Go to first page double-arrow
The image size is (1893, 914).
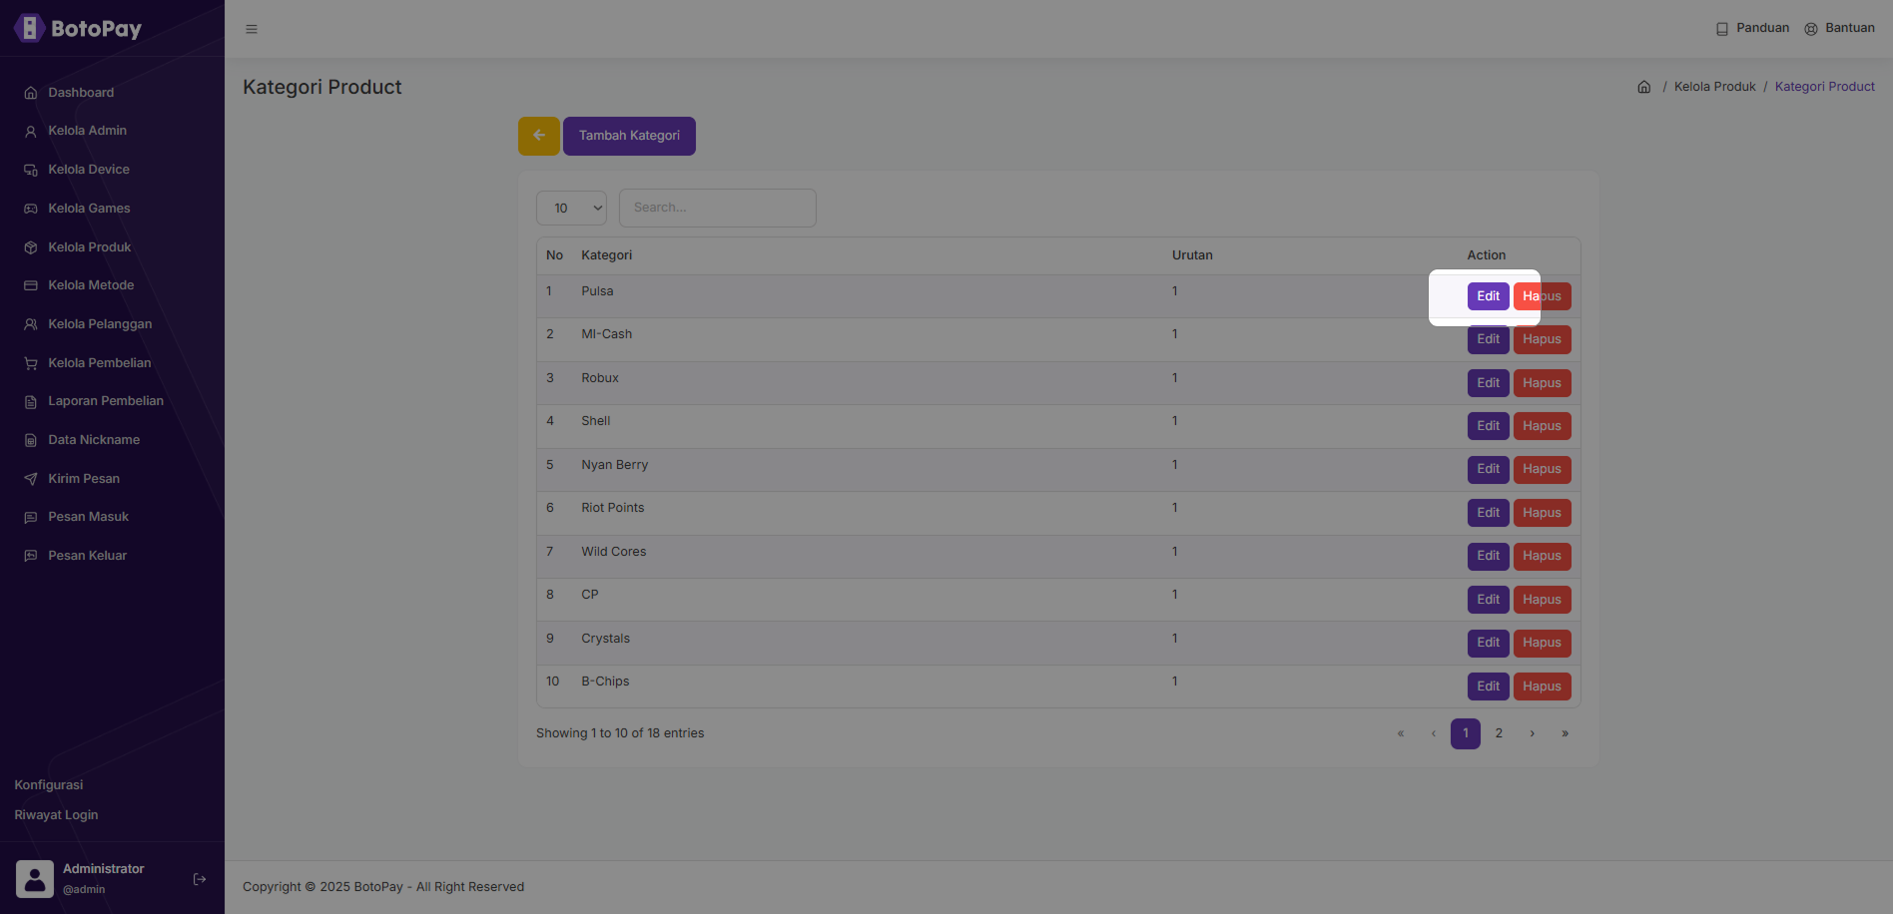pyautogui.click(x=1401, y=733)
